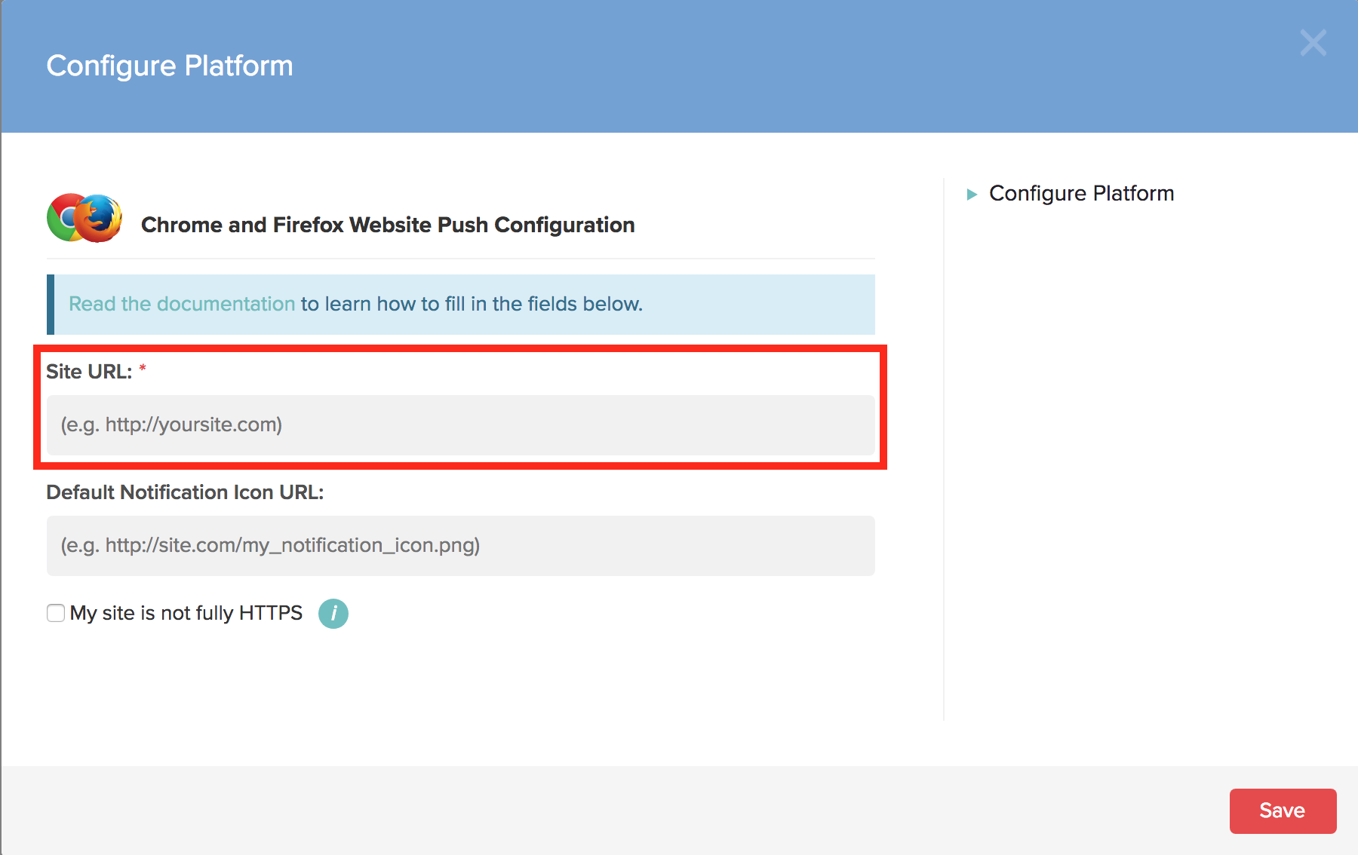Click the dark blue accent bar on the info banner
This screenshot has height=855, width=1358.
tap(51, 305)
